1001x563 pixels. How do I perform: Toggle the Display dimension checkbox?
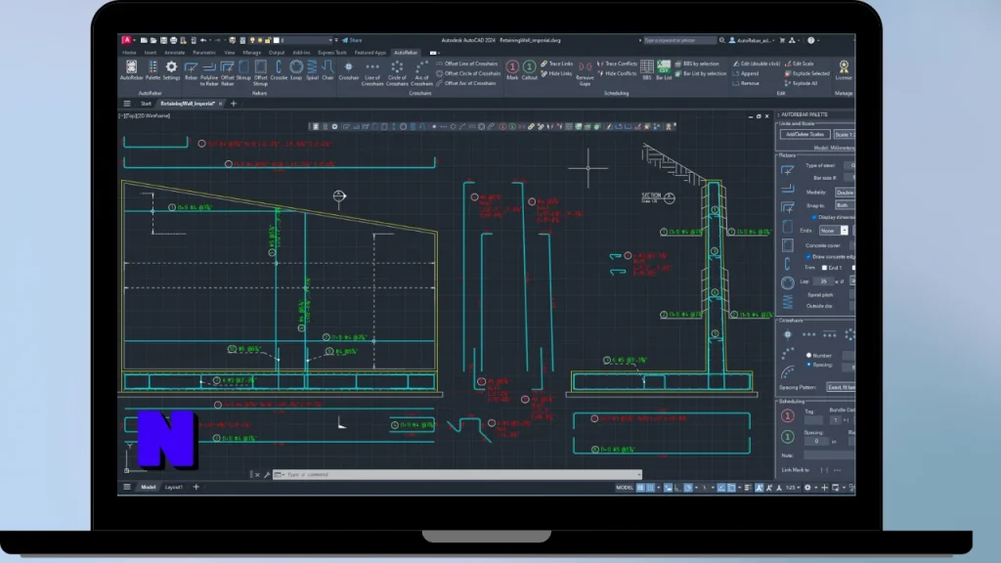coord(814,217)
